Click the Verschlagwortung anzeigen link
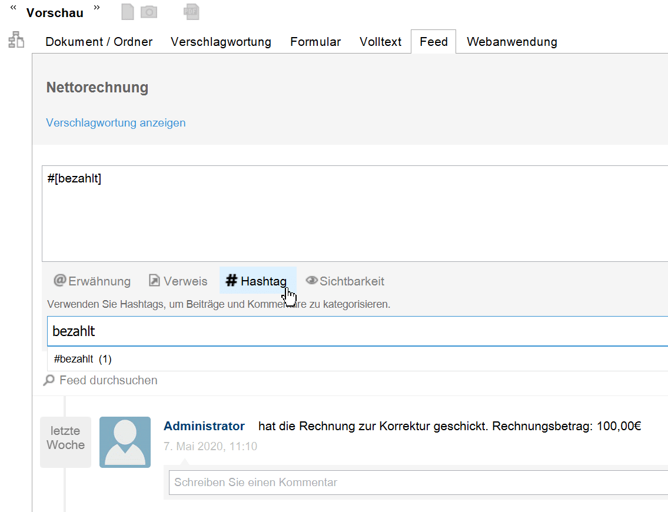 click(x=116, y=122)
